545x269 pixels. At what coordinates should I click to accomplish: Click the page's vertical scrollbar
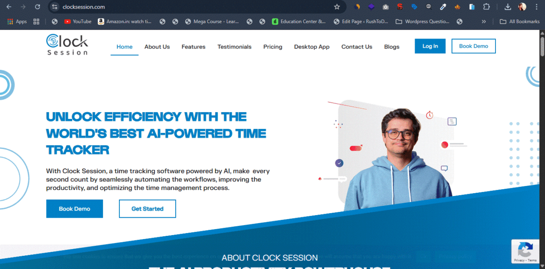click(542, 150)
